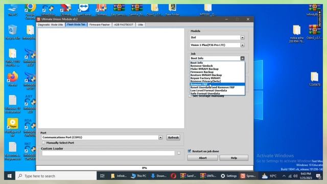Show hidden system tray icons
The width and height of the screenshot is (327, 184).
(x=284, y=176)
